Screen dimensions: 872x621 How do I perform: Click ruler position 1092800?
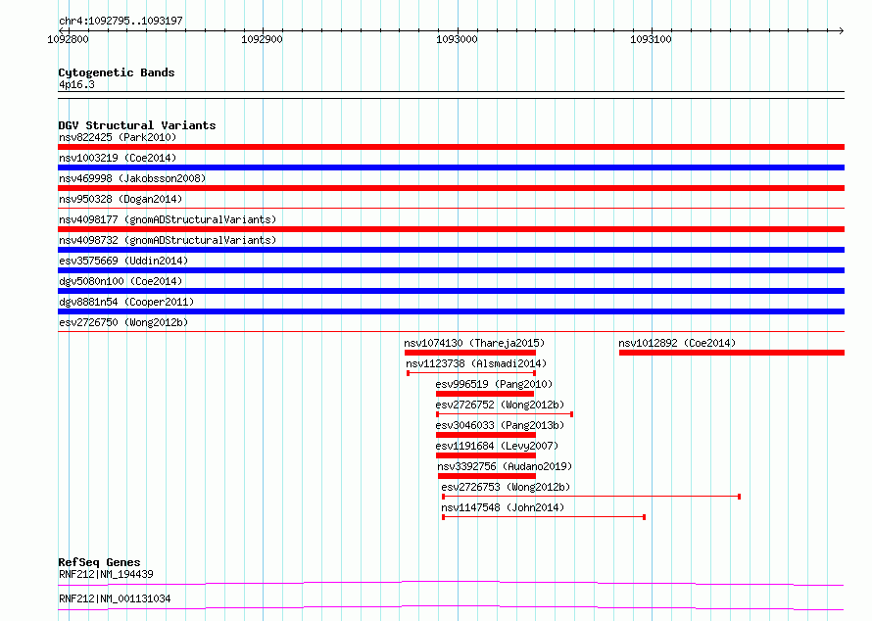[x=68, y=39]
